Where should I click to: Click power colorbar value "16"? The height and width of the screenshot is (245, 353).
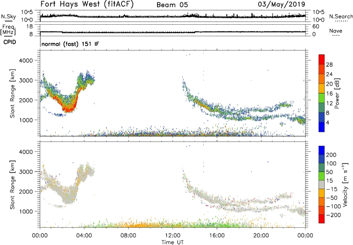click(329, 94)
